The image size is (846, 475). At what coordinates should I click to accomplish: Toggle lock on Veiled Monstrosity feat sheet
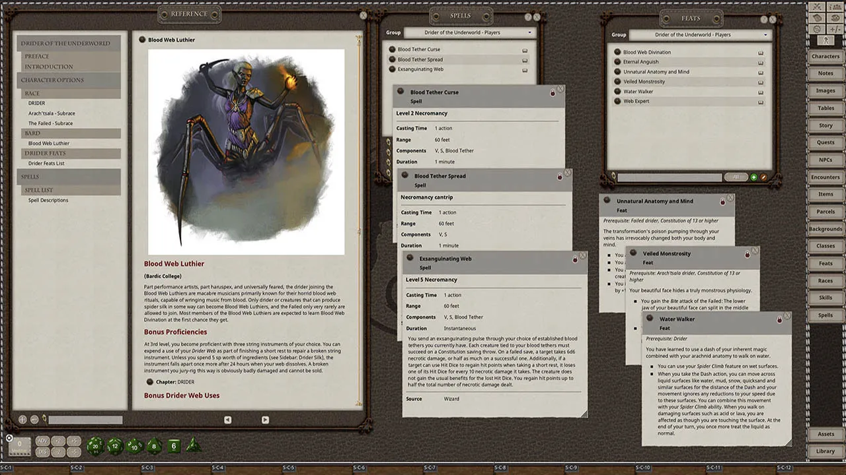[748, 254]
